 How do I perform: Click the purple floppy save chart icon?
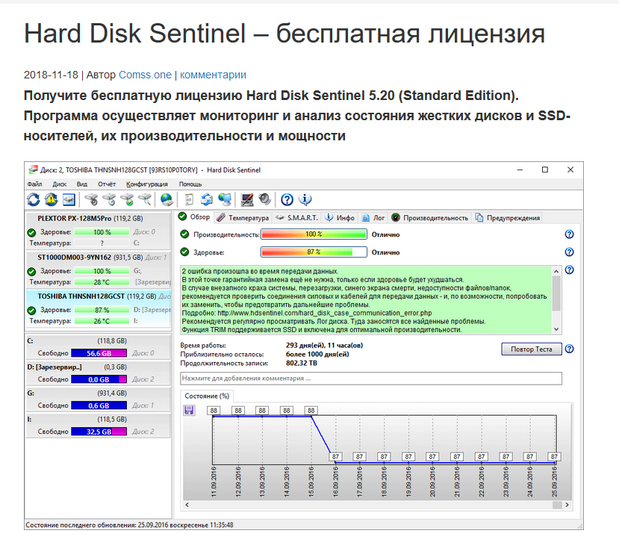tap(189, 410)
